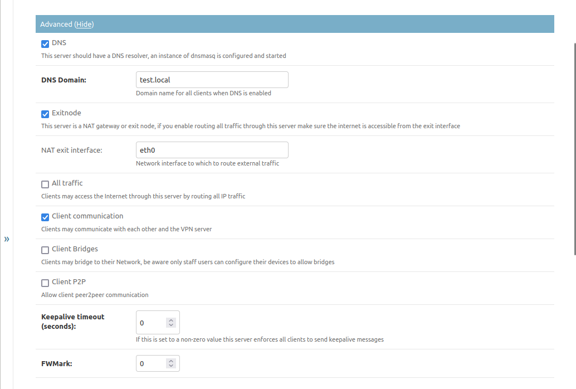Screen dimensions: 576x389
Task: Click the Keepalive timeout number field
Action: coord(158,323)
